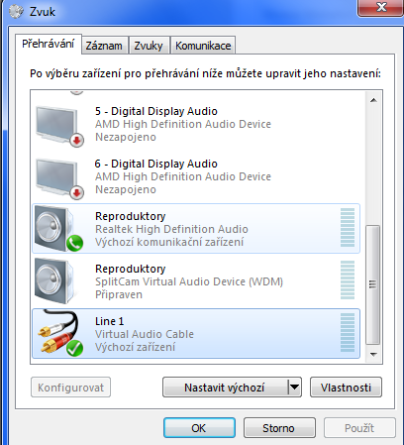Click the Realtek Reproduktory speaker icon

click(x=58, y=229)
